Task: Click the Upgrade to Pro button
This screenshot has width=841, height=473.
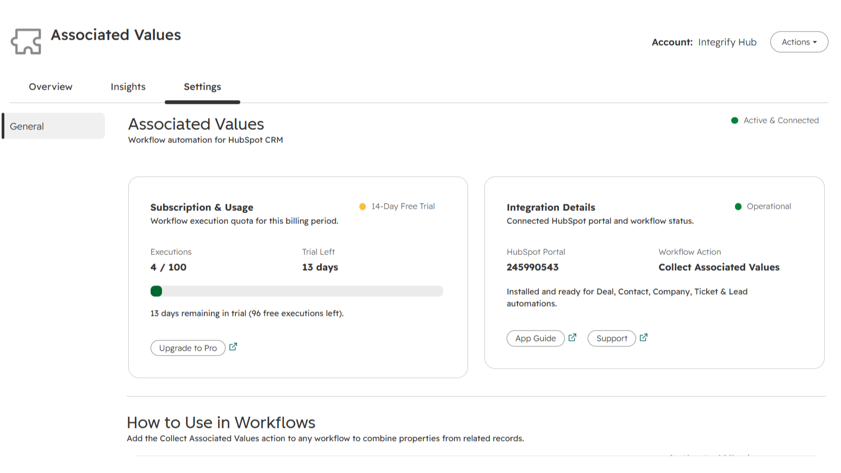Action: 188,348
